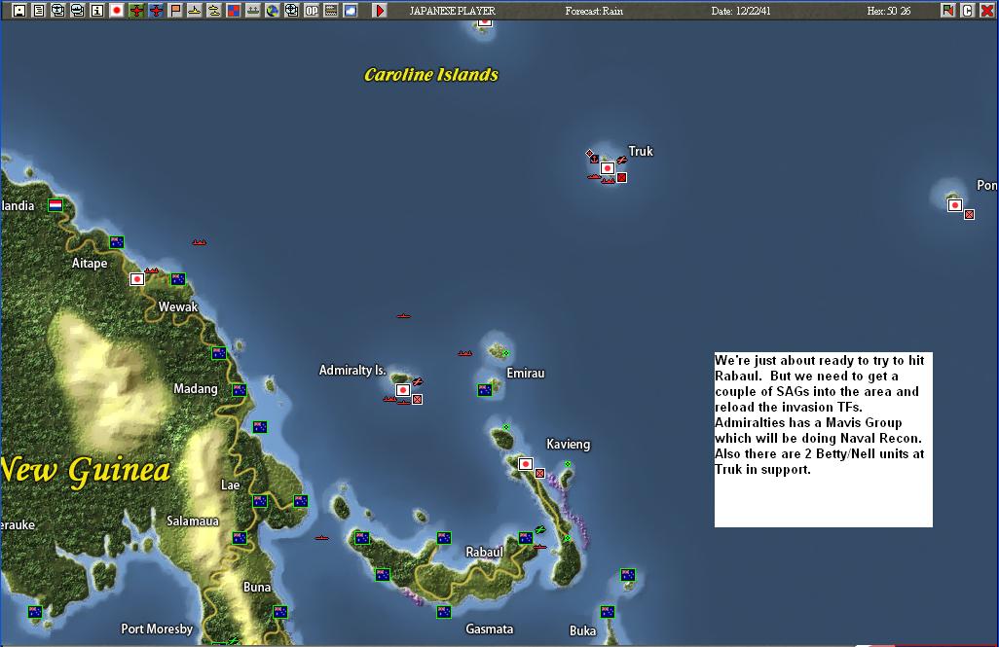Click the red ship task force west of Rabaul coast
The width and height of the screenshot is (999, 647).
tap(322, 538)
